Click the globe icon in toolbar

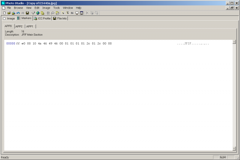pyautogui.click(x=38, y=13)
